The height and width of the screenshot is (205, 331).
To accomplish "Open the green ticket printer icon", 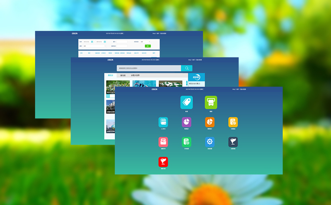I will 211,102.
